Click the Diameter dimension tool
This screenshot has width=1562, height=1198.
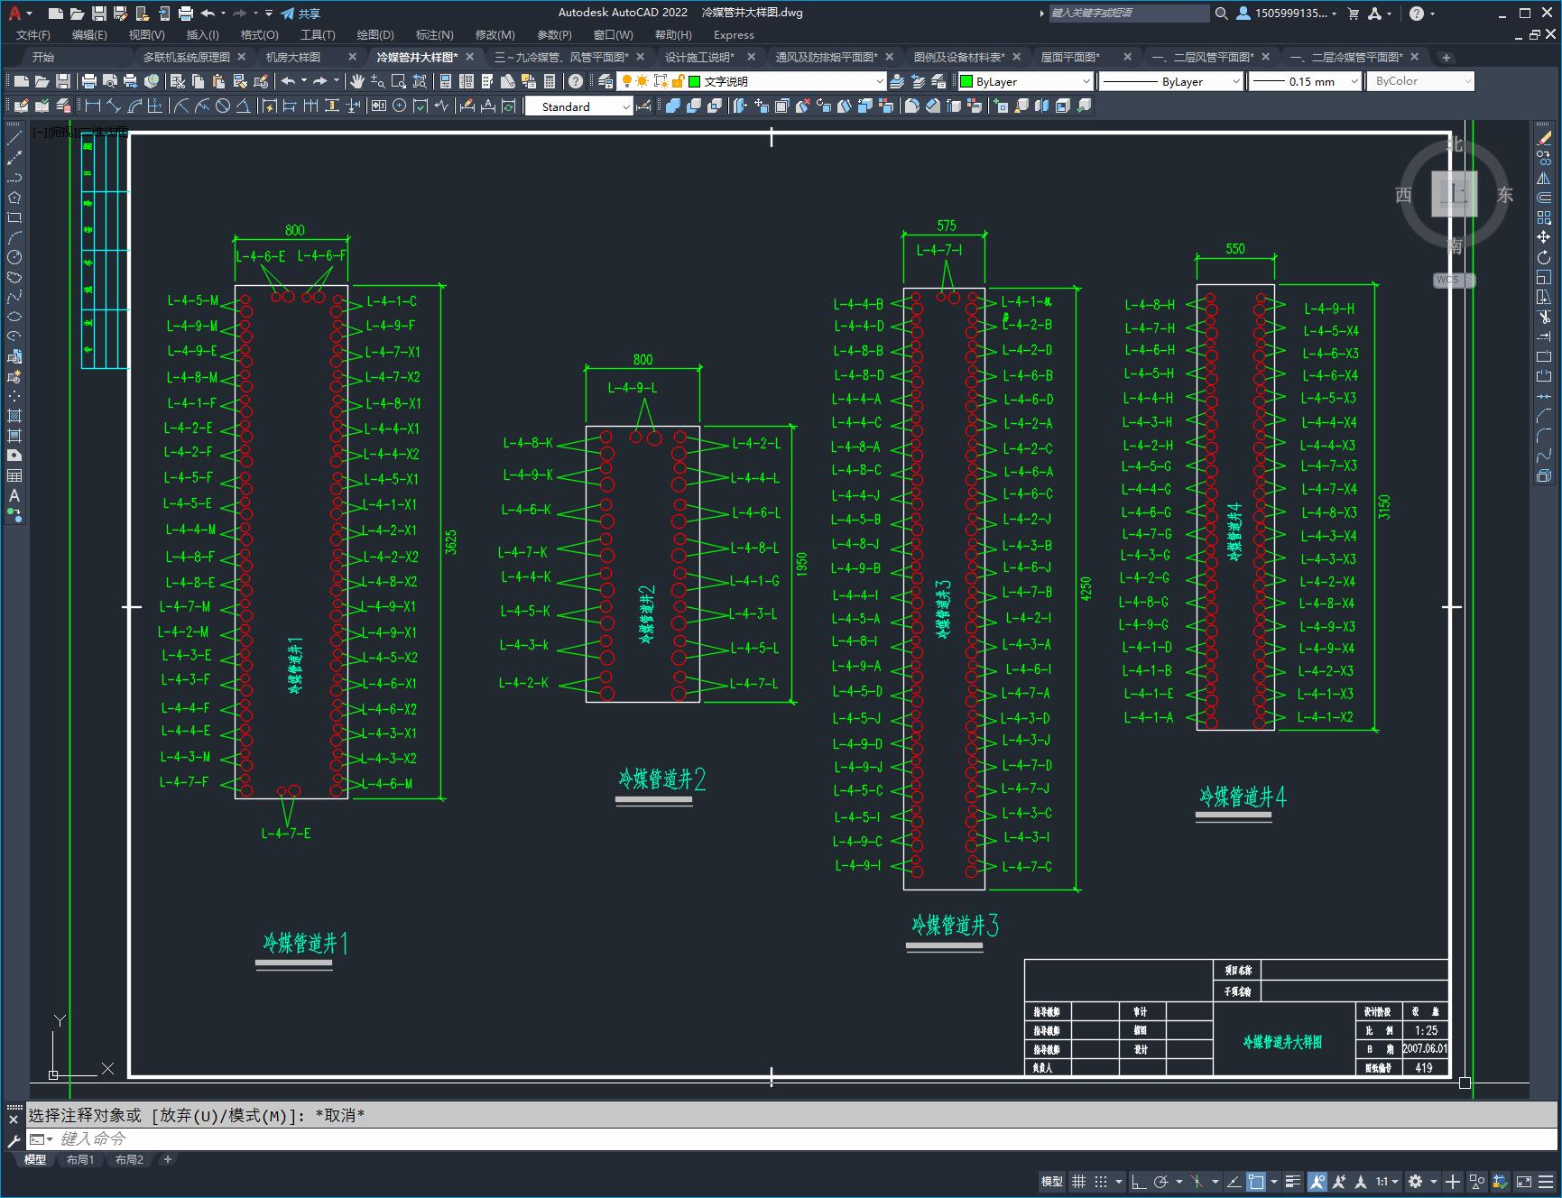[x=223, y=106]
